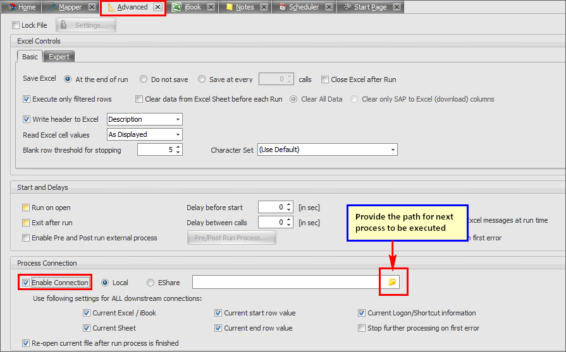Open the Write header Description dropdown
This screenshot has width=566, height=352.
pos(178,119)
